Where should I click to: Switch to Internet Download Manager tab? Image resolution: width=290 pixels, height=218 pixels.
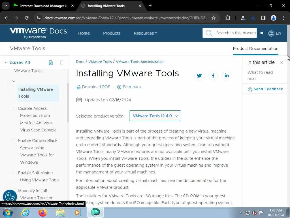(43, 6)
